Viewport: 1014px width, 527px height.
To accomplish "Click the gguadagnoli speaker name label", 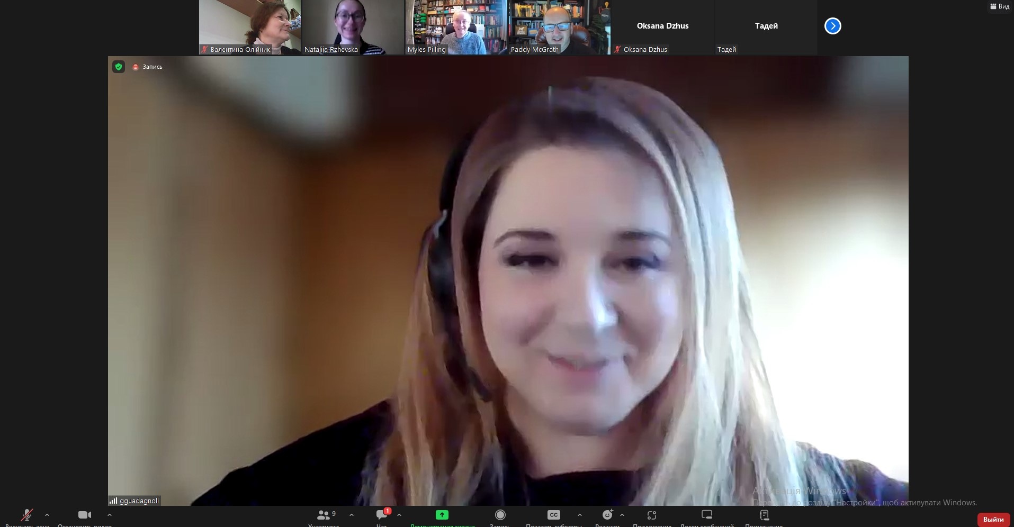I will (x=139, y=501).
